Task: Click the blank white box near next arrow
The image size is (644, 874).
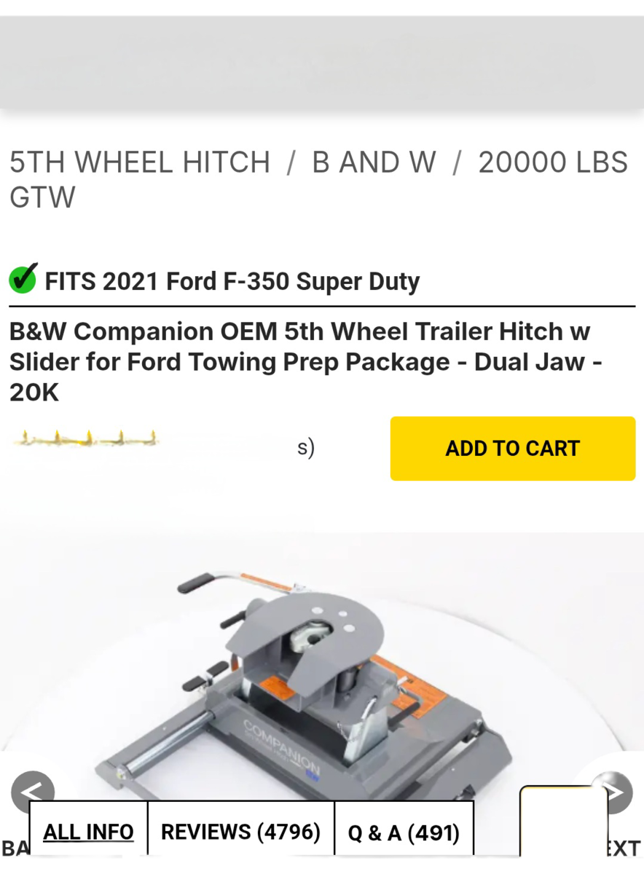Action: (563, 822)
